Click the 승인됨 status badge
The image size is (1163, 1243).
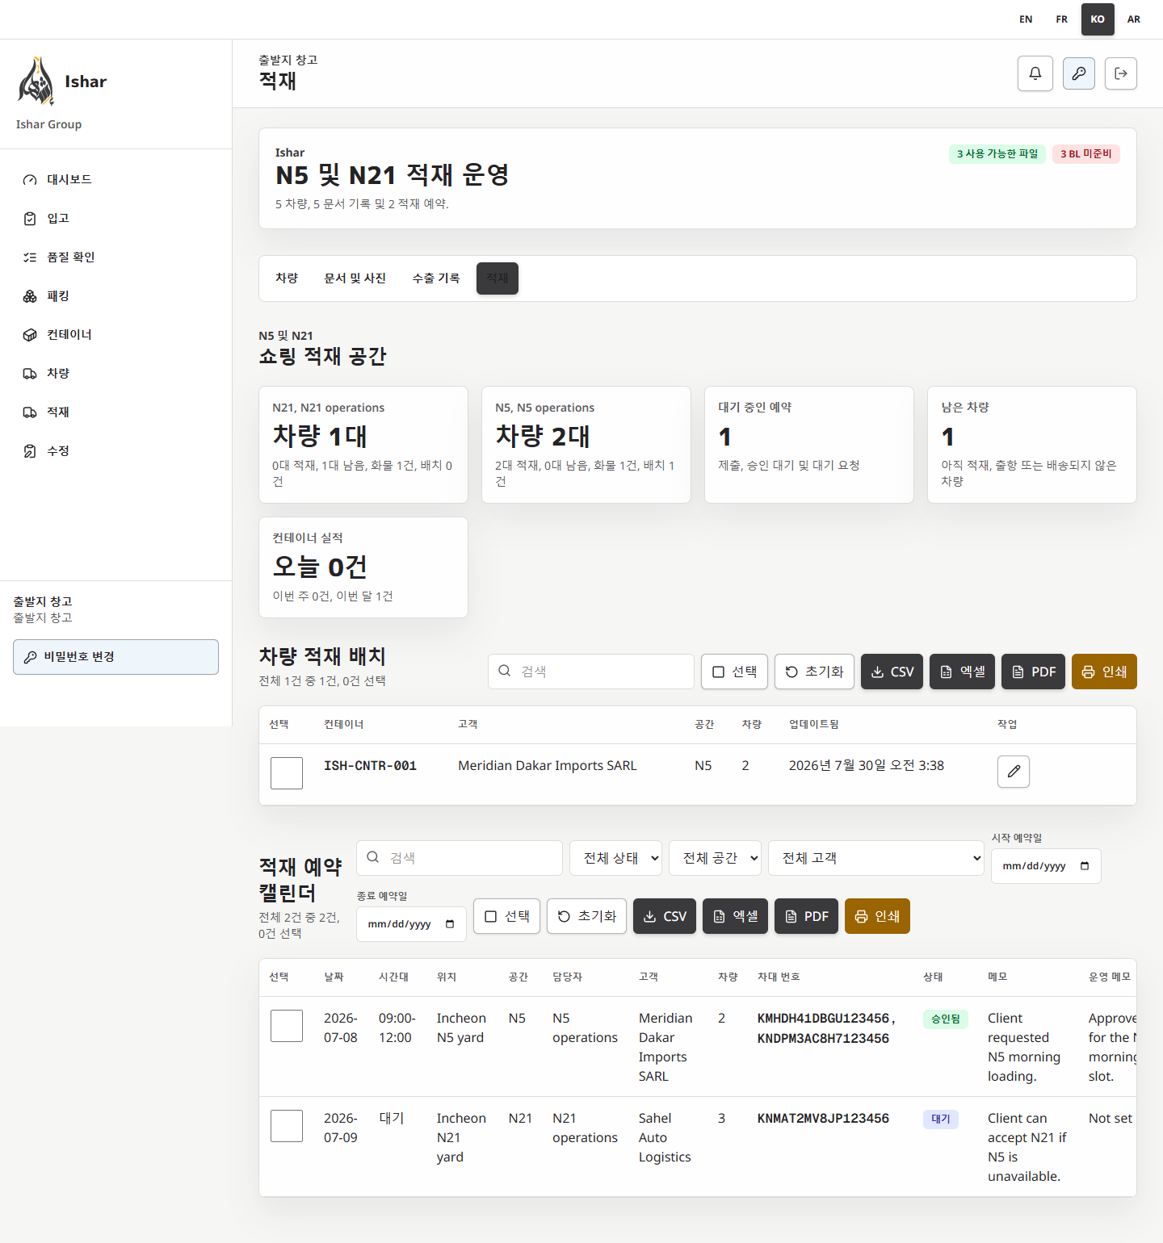(x=946, y=1019)
